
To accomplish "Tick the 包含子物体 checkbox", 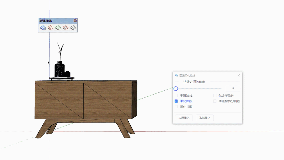I will (215, 96).
